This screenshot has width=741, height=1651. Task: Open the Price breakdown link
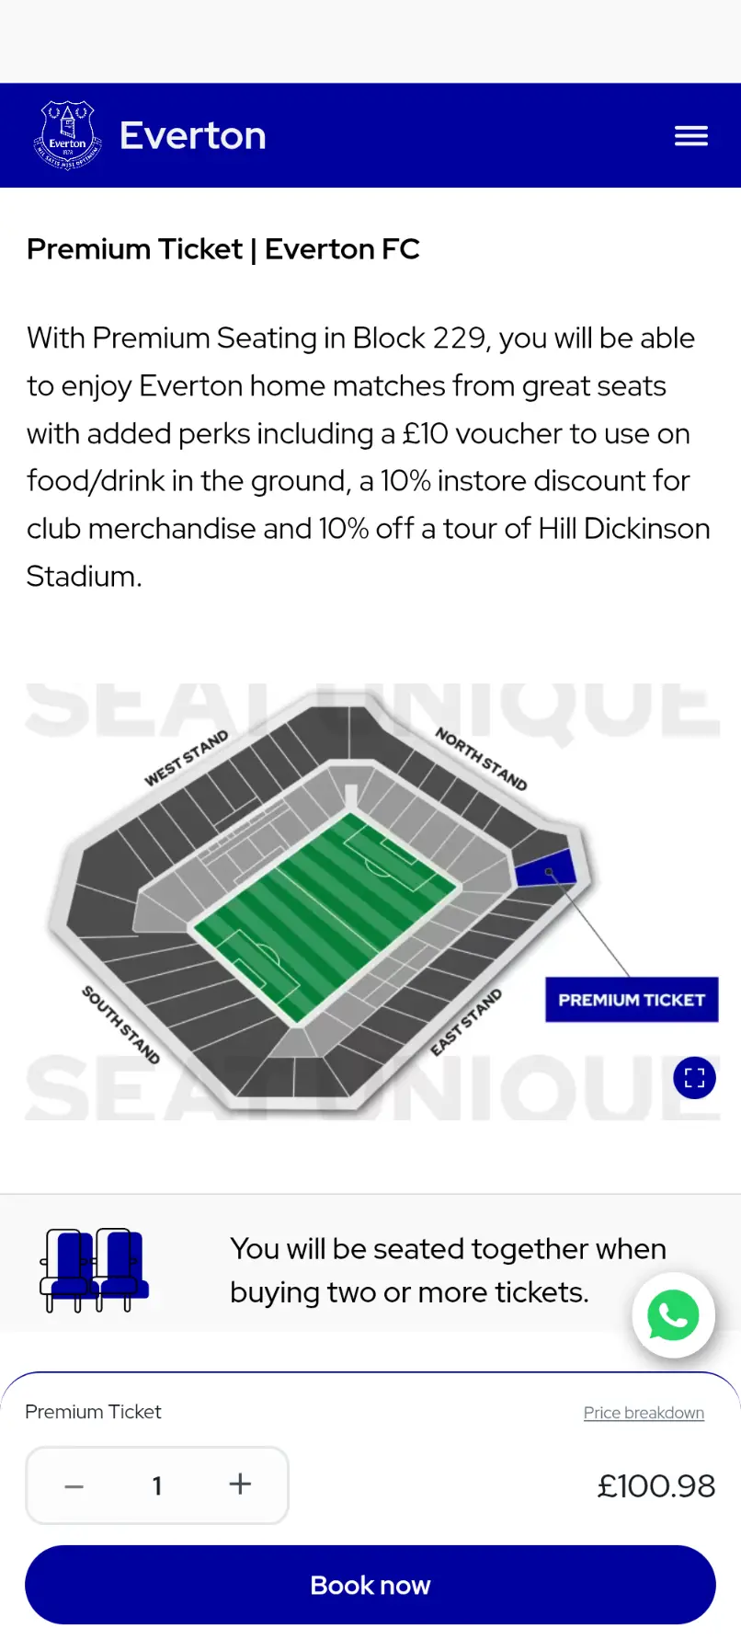644,1413
